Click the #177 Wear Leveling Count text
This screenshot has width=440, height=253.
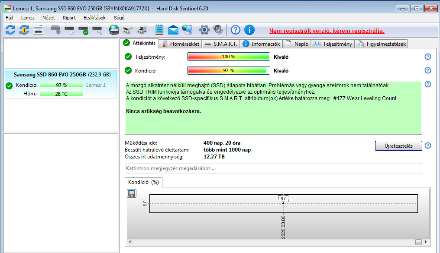(x=365, y=98)
